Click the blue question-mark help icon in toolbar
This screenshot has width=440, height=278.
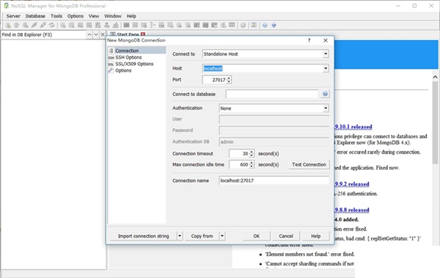(x=265, y=25)
